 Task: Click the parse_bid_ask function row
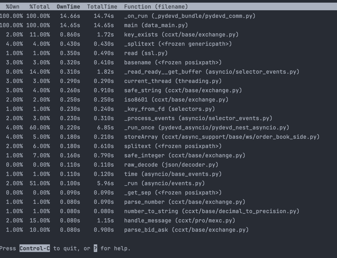click(168, 230)
